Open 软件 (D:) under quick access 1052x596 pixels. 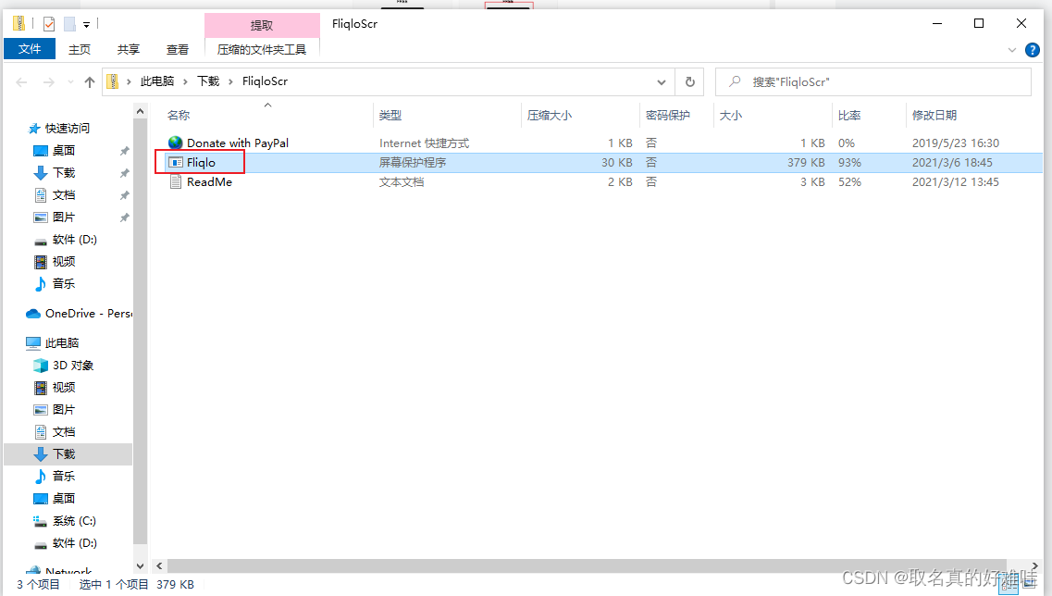[74, 239]
